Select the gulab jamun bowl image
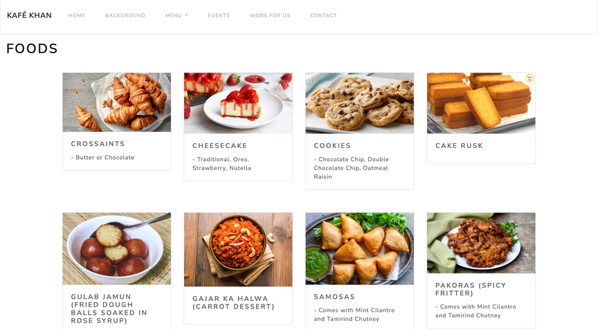The height and width of the screenshot is (330, 598). 117,249
